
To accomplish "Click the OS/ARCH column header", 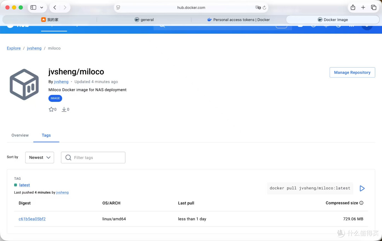I will (111, 203).
